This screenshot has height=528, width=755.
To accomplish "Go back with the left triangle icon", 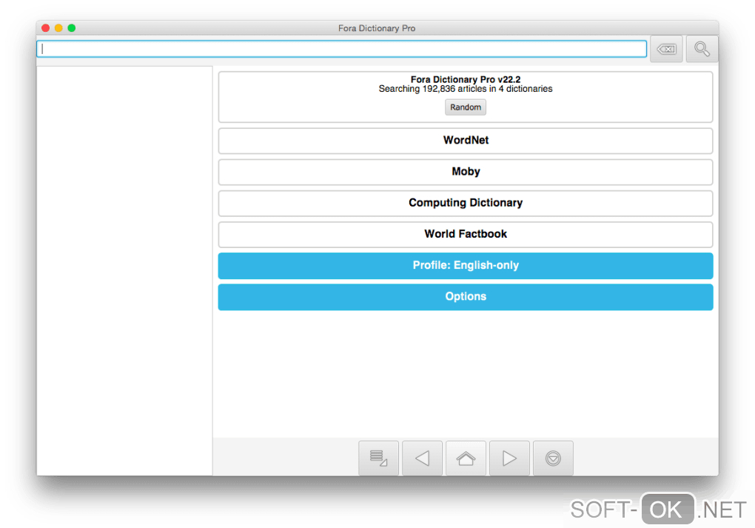I will click(x=422, y=458).
